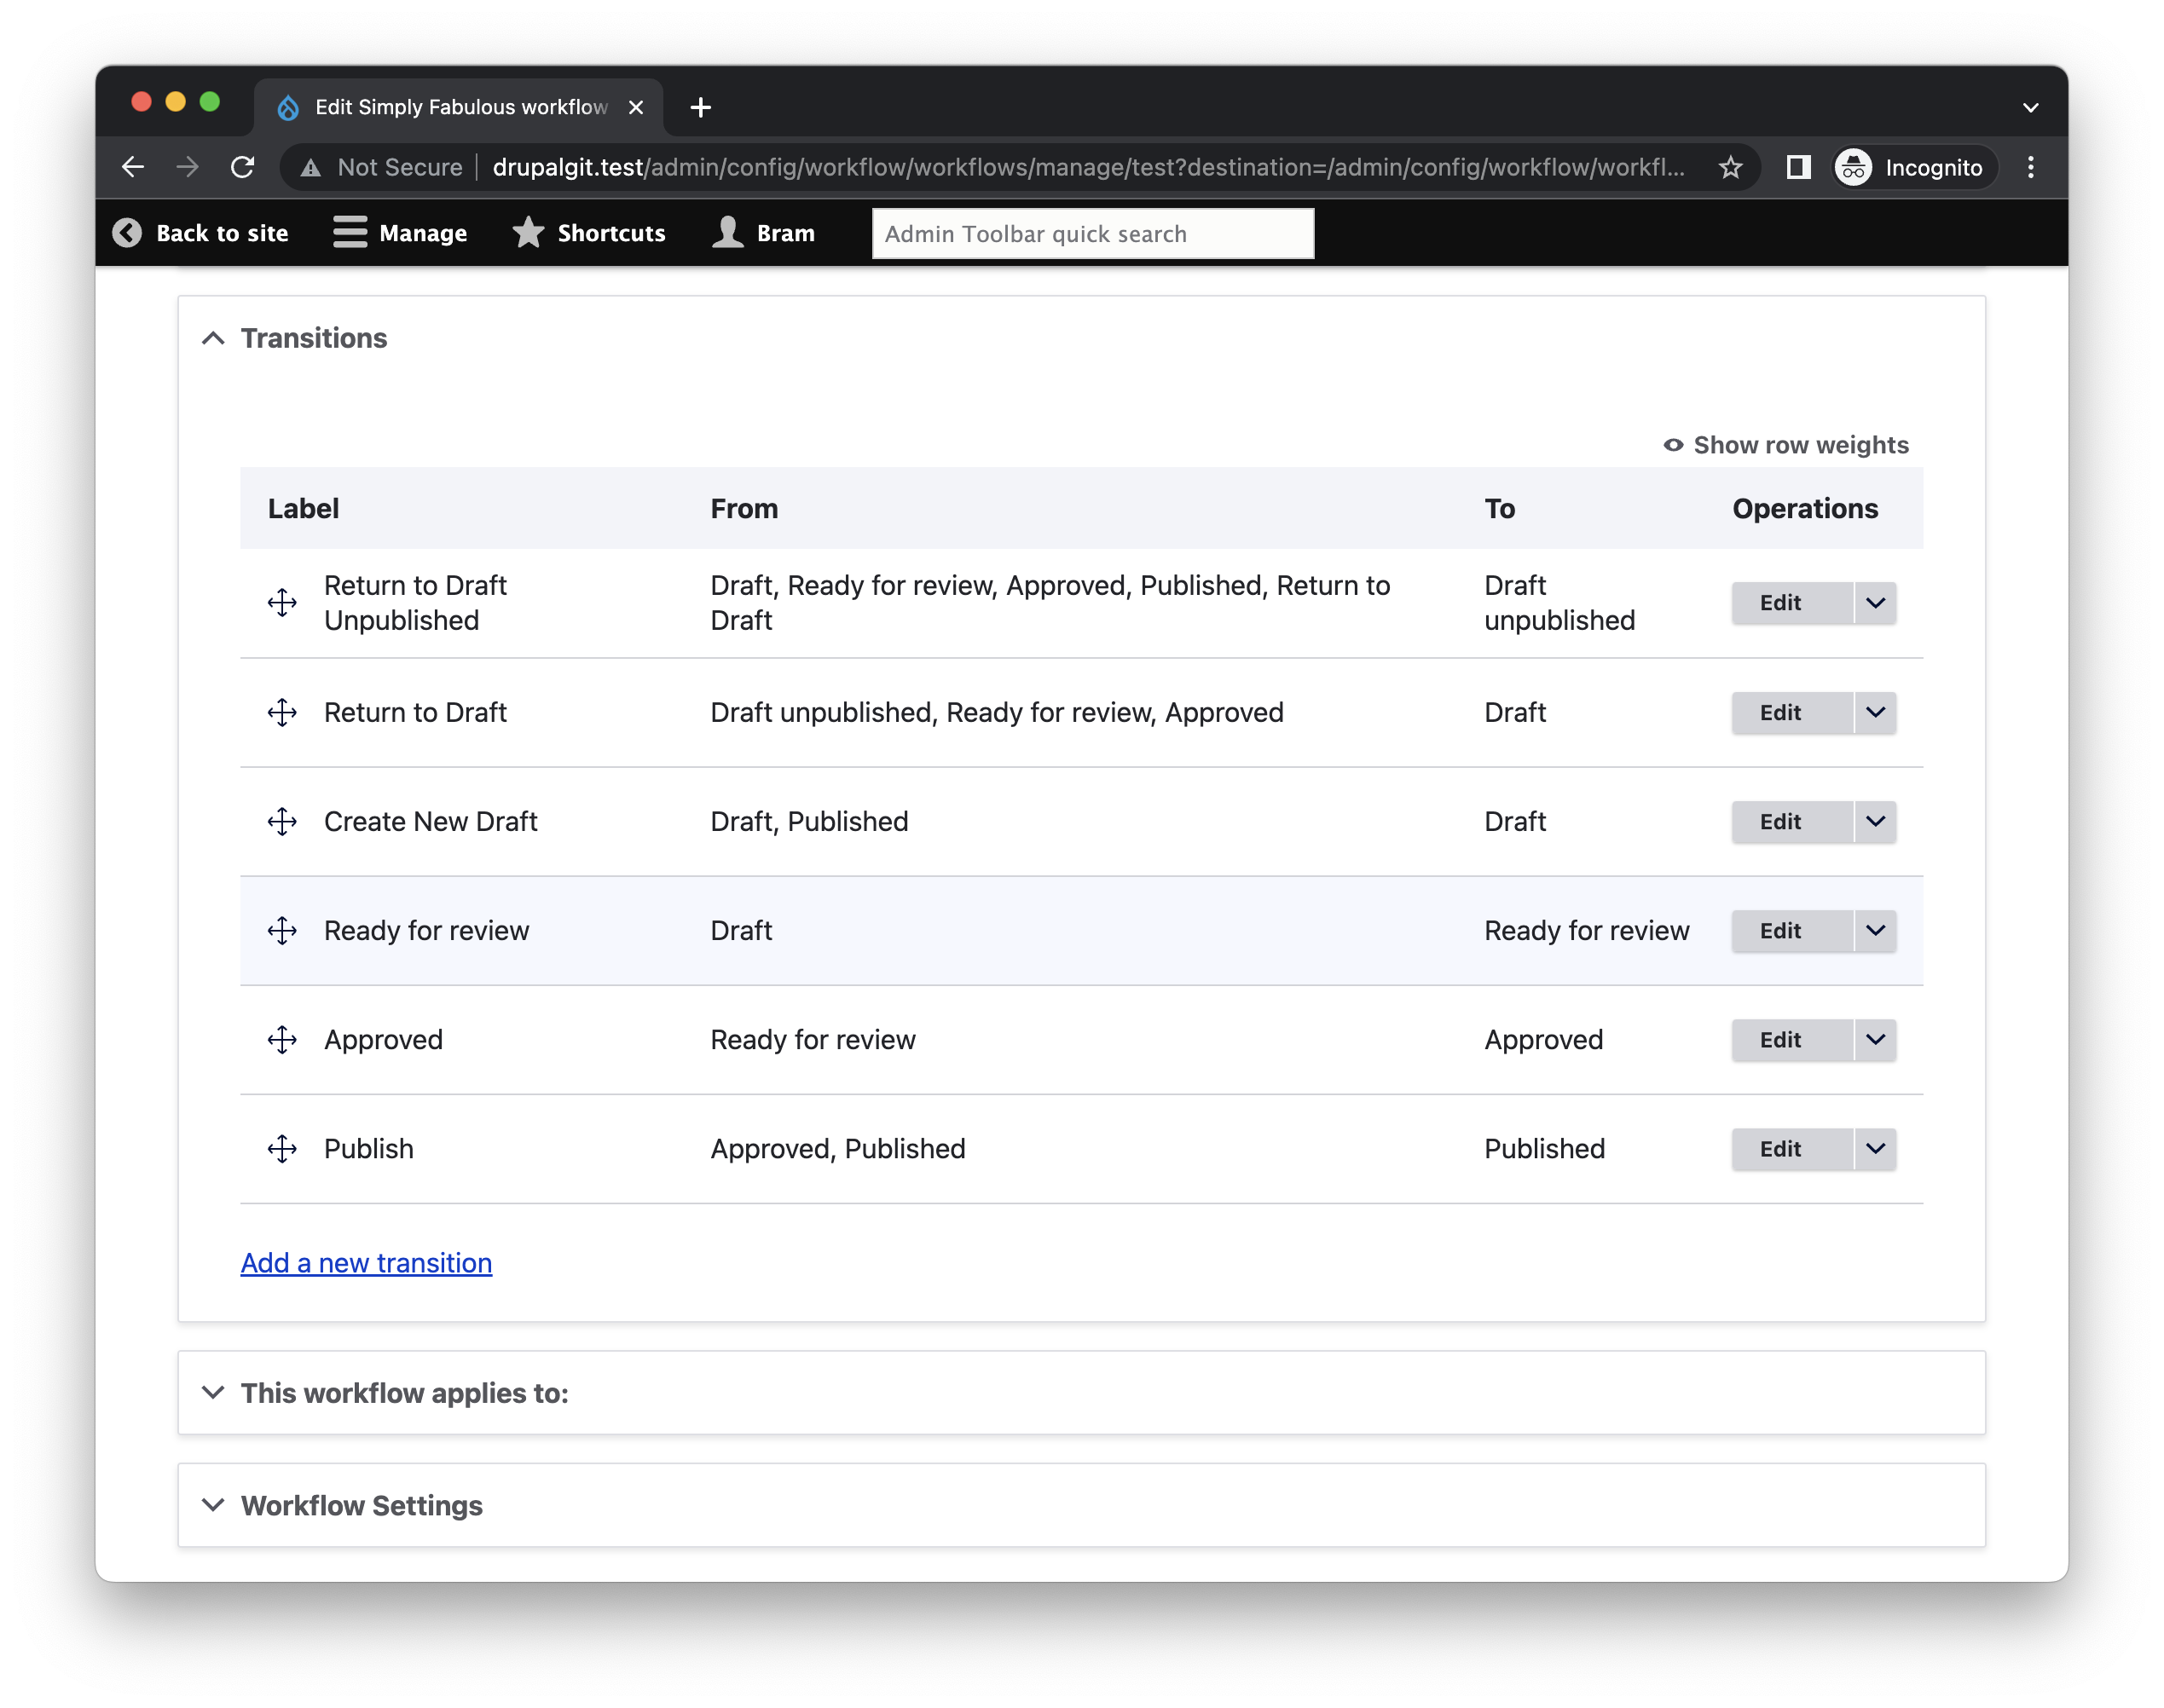This screenshot has width=2164, height=1708.
Task: Open the Edit dropdown on the Approved row
Action: coord(1875,1040)
